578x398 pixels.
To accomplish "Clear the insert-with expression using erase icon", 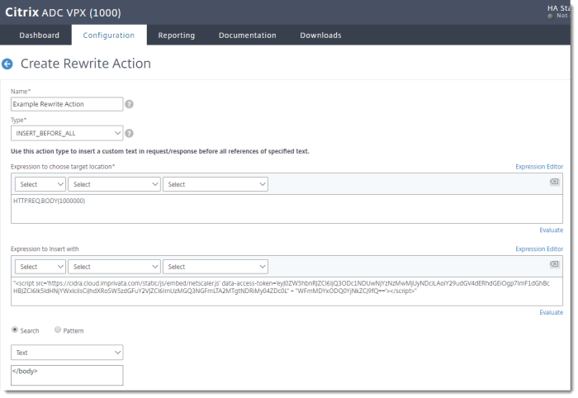I will 554,264.
